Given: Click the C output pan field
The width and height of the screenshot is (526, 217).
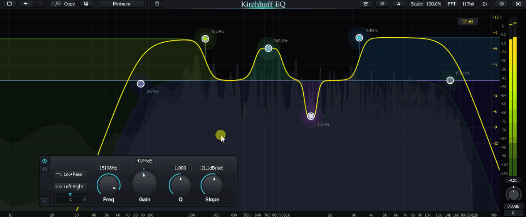Looking at the screenshot, I should [x=513, y=213].
